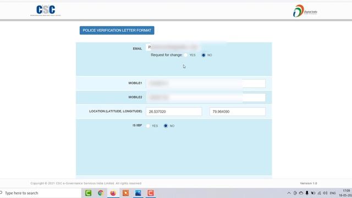Click the battery tray icon
The width and height of the screenshot is (352, 198).
(313, 193)
